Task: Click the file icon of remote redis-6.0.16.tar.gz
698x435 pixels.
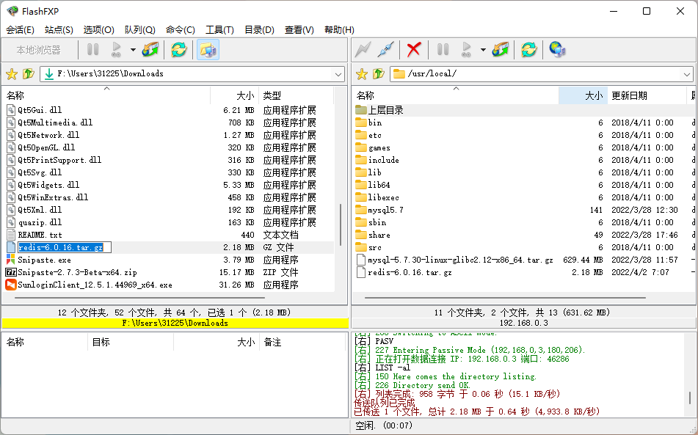Action: click(361, 272)
